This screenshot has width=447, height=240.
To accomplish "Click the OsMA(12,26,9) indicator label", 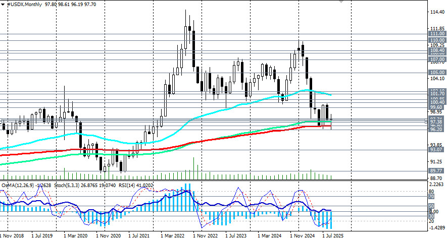I will click(x=17, y=185).
